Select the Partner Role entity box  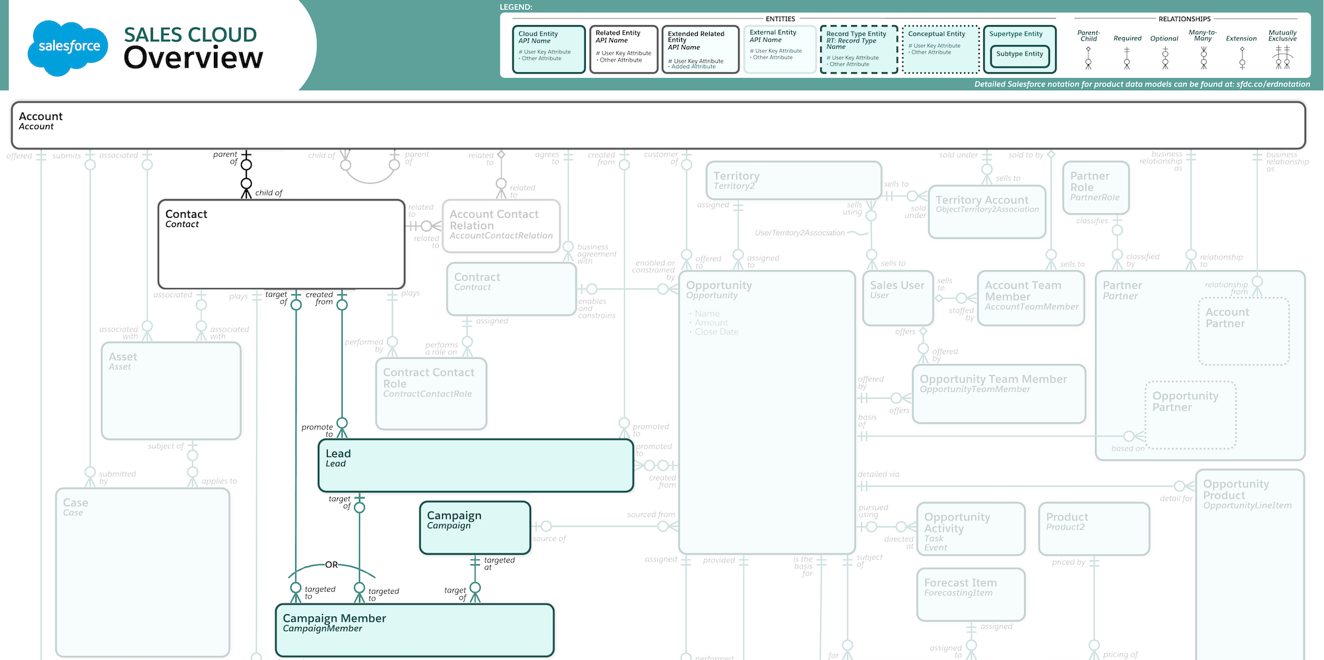[x=1096, y=187]
